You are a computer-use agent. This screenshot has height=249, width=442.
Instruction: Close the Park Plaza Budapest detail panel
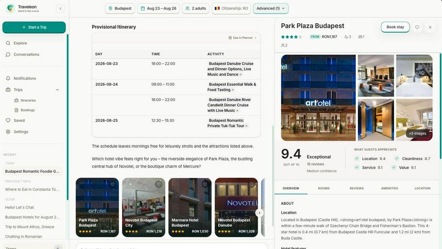430,27
